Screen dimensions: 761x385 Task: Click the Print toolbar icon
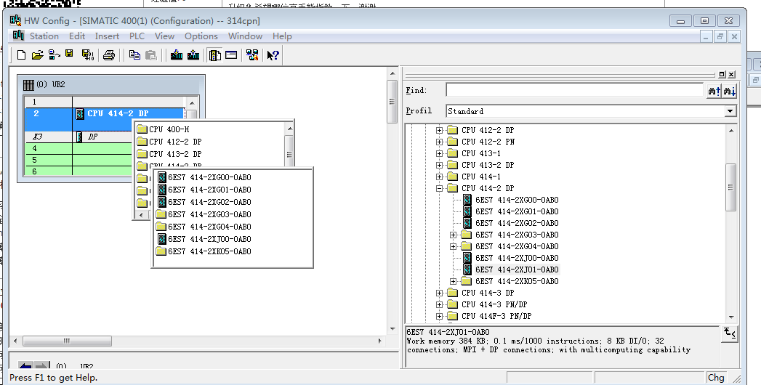[x=109, y=54]
